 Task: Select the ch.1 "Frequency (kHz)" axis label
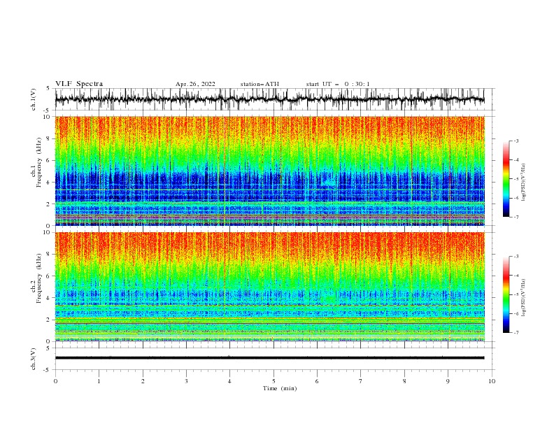coord(38,162)
